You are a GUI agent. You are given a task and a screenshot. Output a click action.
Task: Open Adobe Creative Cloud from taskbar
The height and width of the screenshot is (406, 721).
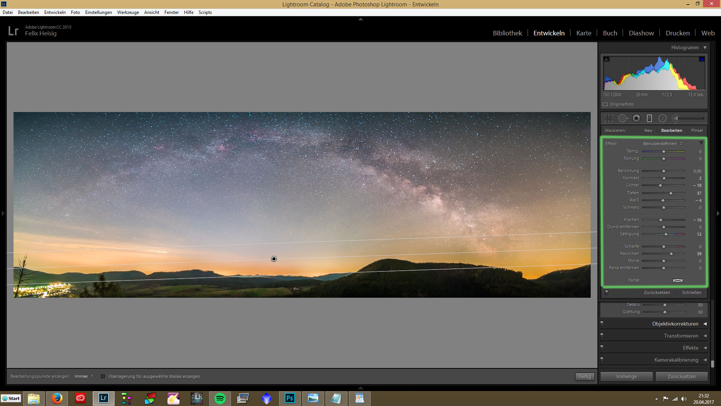(x=80, y=398)
